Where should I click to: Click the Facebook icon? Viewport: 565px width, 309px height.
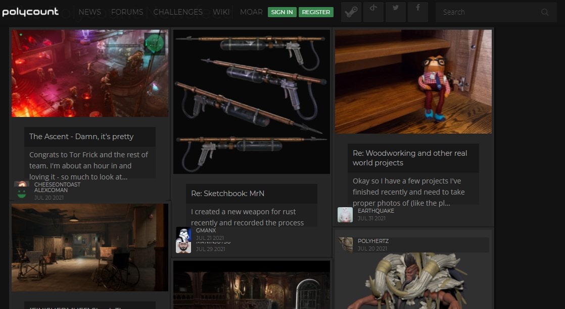coord(418,12)
